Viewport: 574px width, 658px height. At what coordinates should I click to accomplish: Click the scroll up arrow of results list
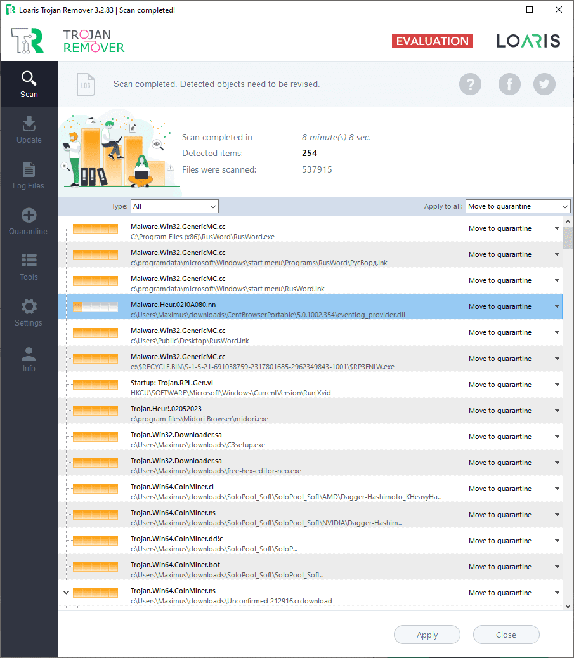[568, 221]
